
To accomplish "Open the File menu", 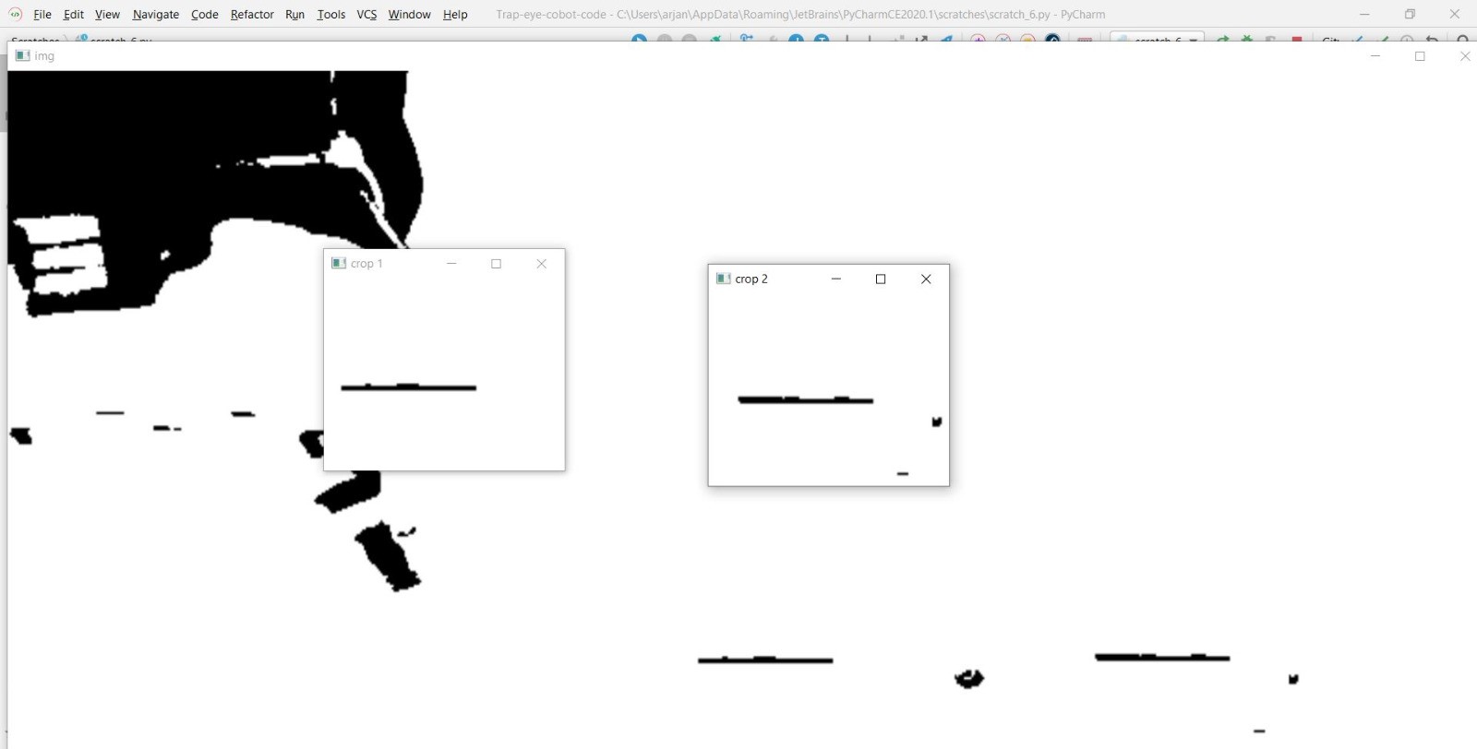I will point(42,15).
